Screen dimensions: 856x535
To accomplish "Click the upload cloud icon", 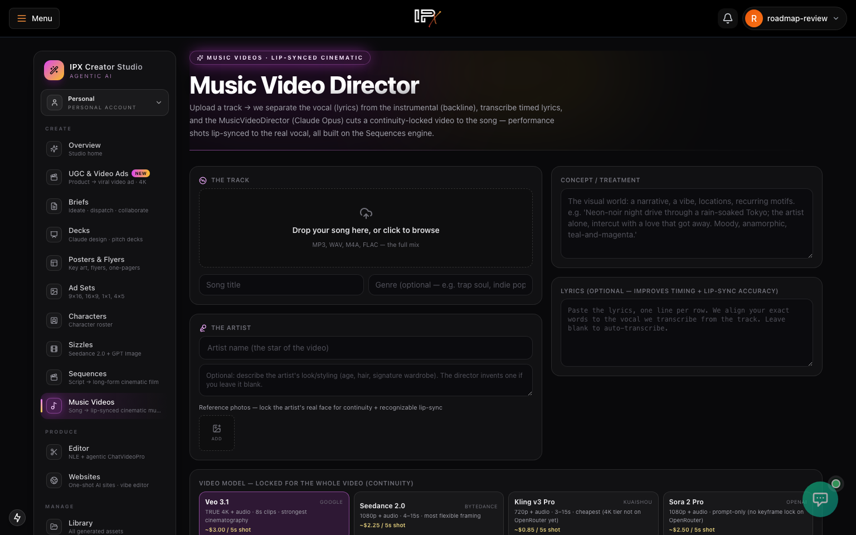I will coord(366,213).
